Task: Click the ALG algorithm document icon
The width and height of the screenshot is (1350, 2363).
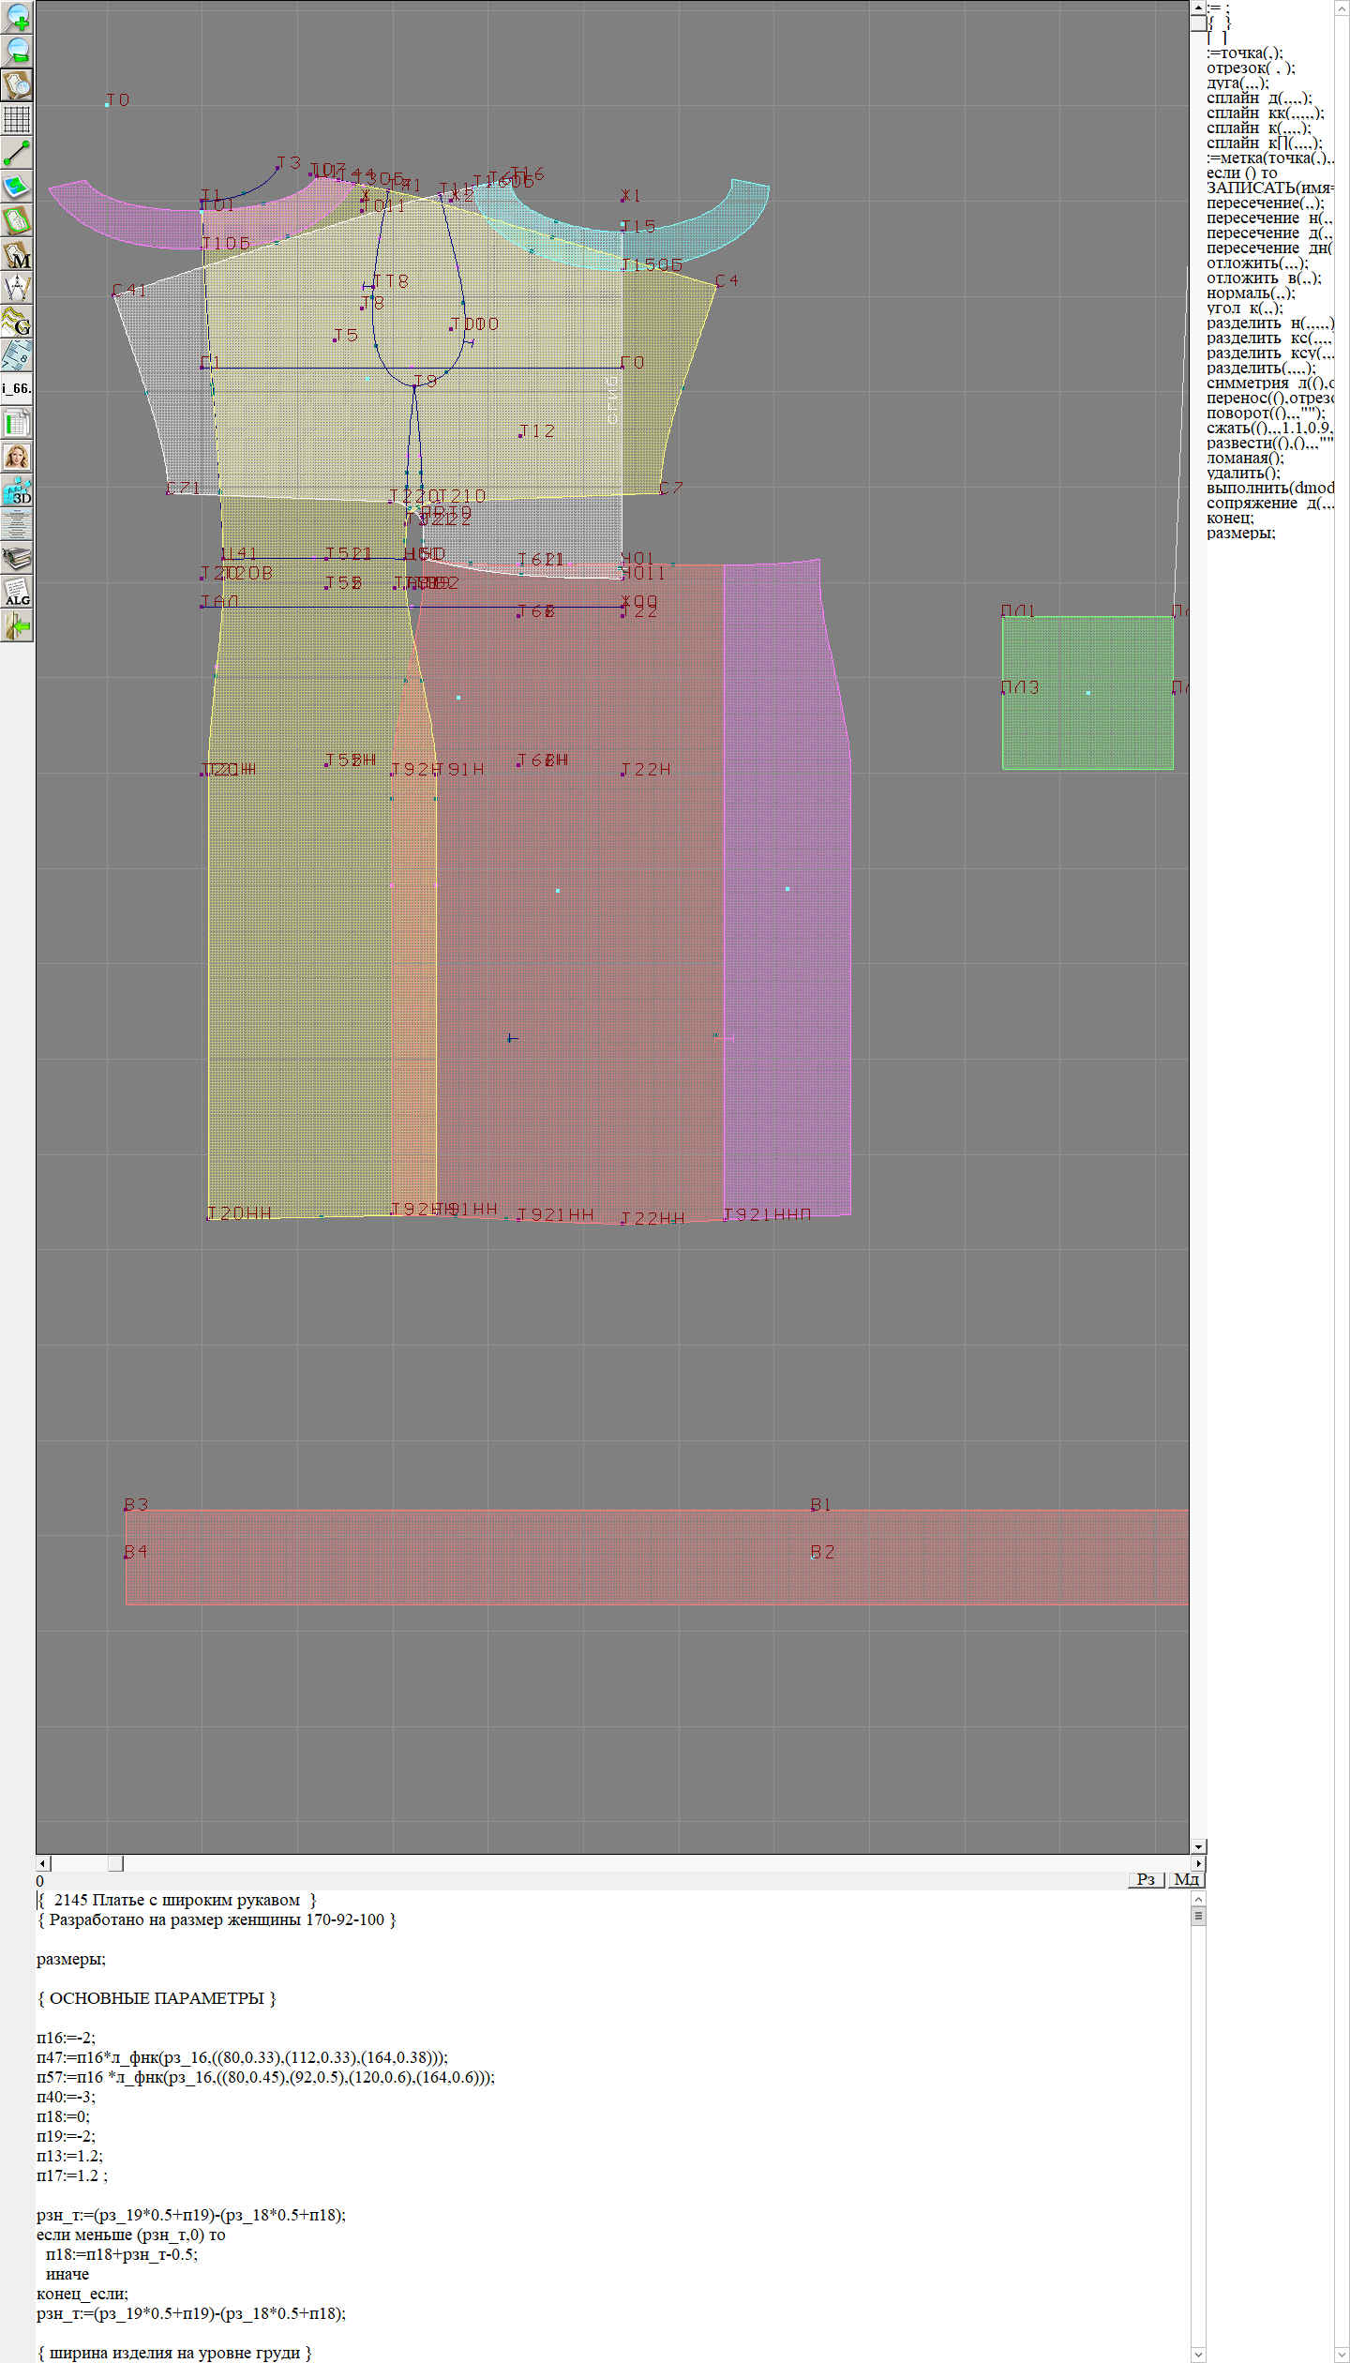Action: (x=17, y=592)
